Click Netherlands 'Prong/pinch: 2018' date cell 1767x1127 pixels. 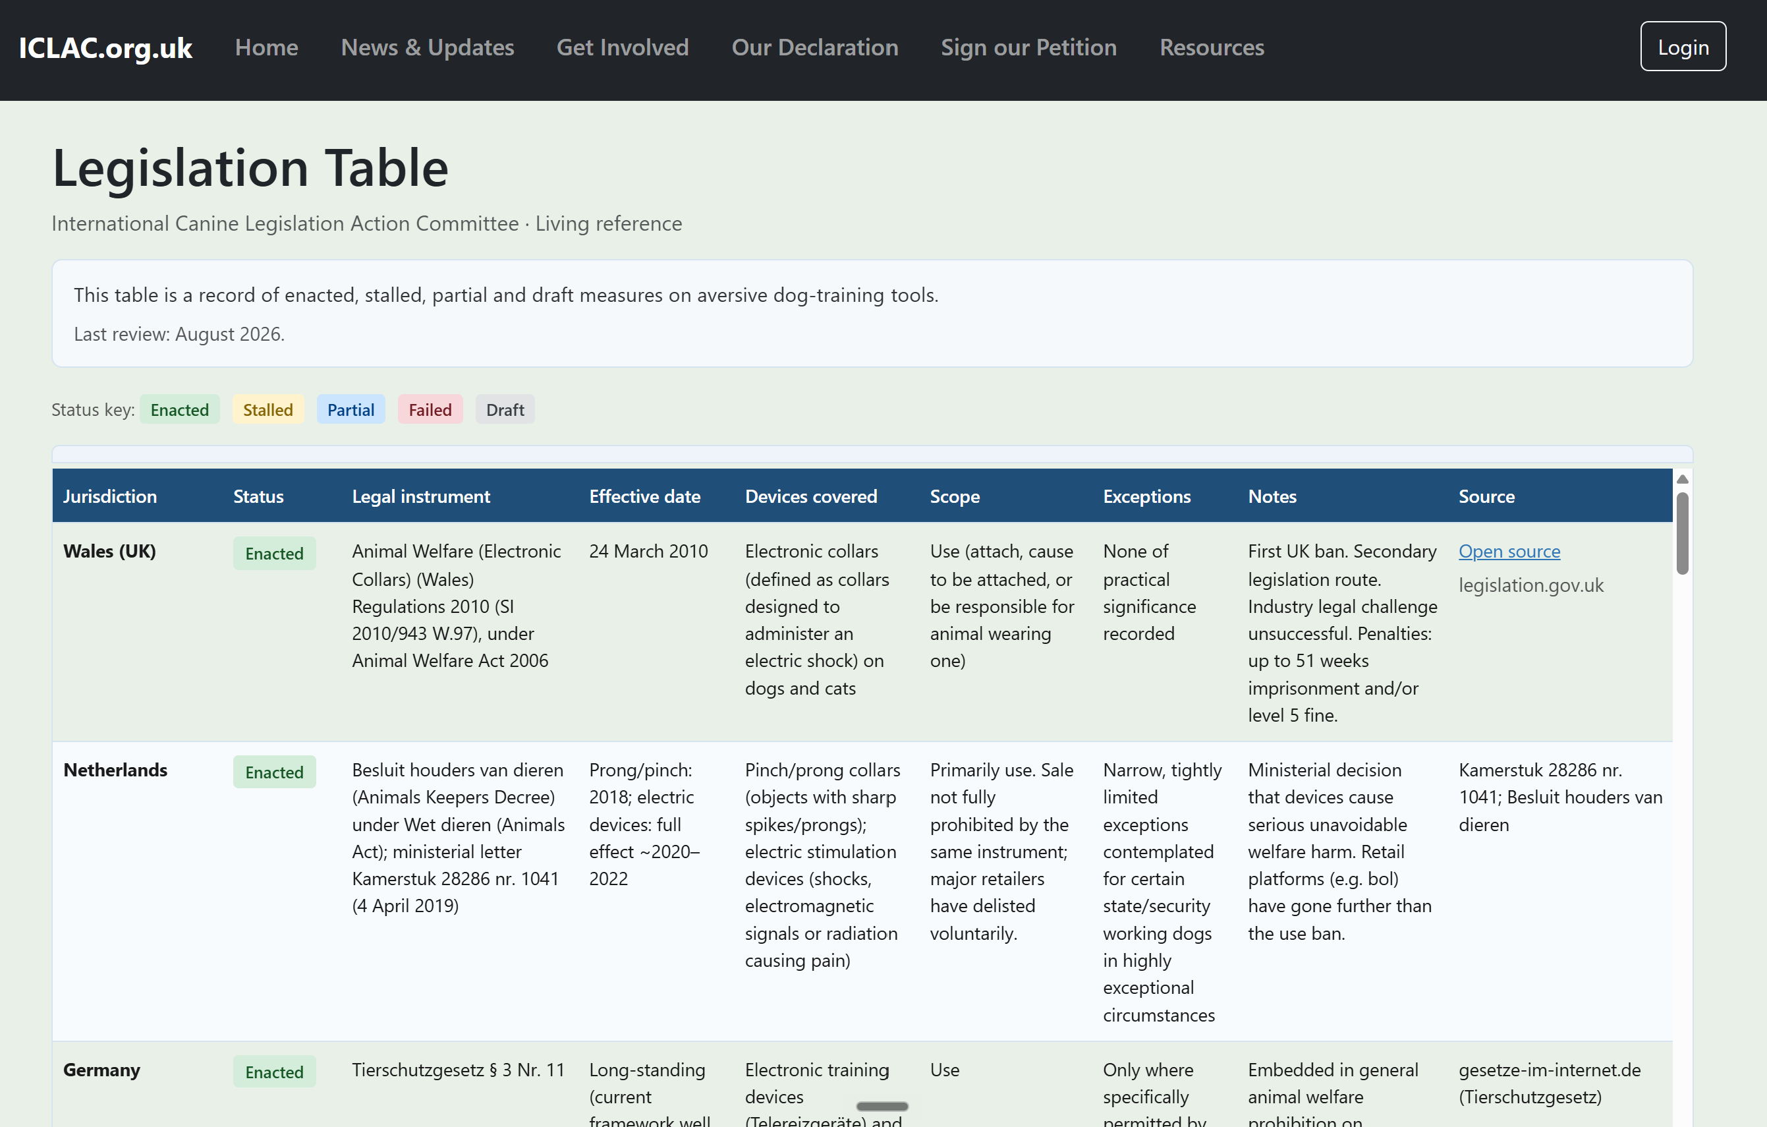tap(644, 824)
